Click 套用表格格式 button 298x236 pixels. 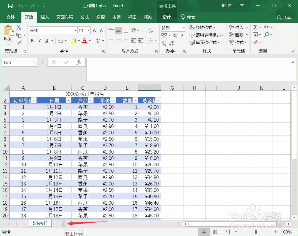pos(207,35)
